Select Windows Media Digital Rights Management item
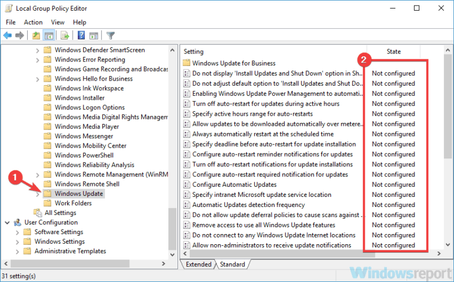454x282 pixels. click(x=111, y=117)
